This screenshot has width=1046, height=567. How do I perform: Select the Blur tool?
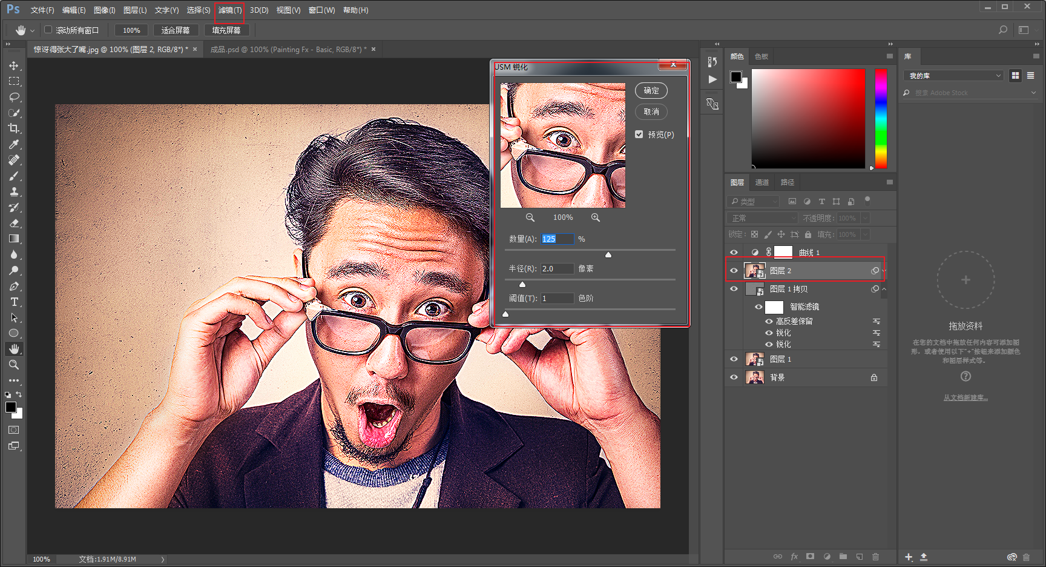coord(14,254)
